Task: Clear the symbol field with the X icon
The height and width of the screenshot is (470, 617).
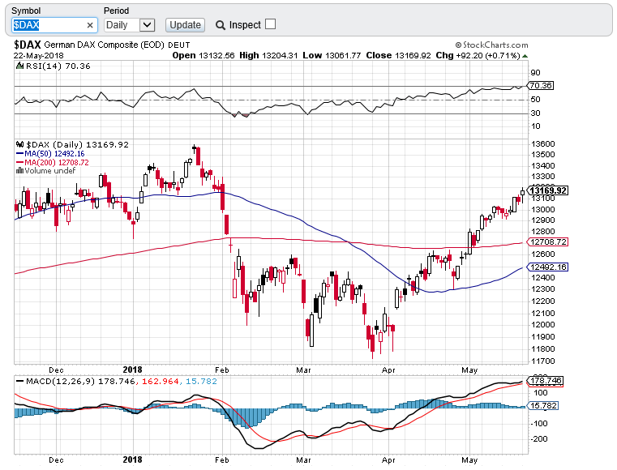Action: 90,26
